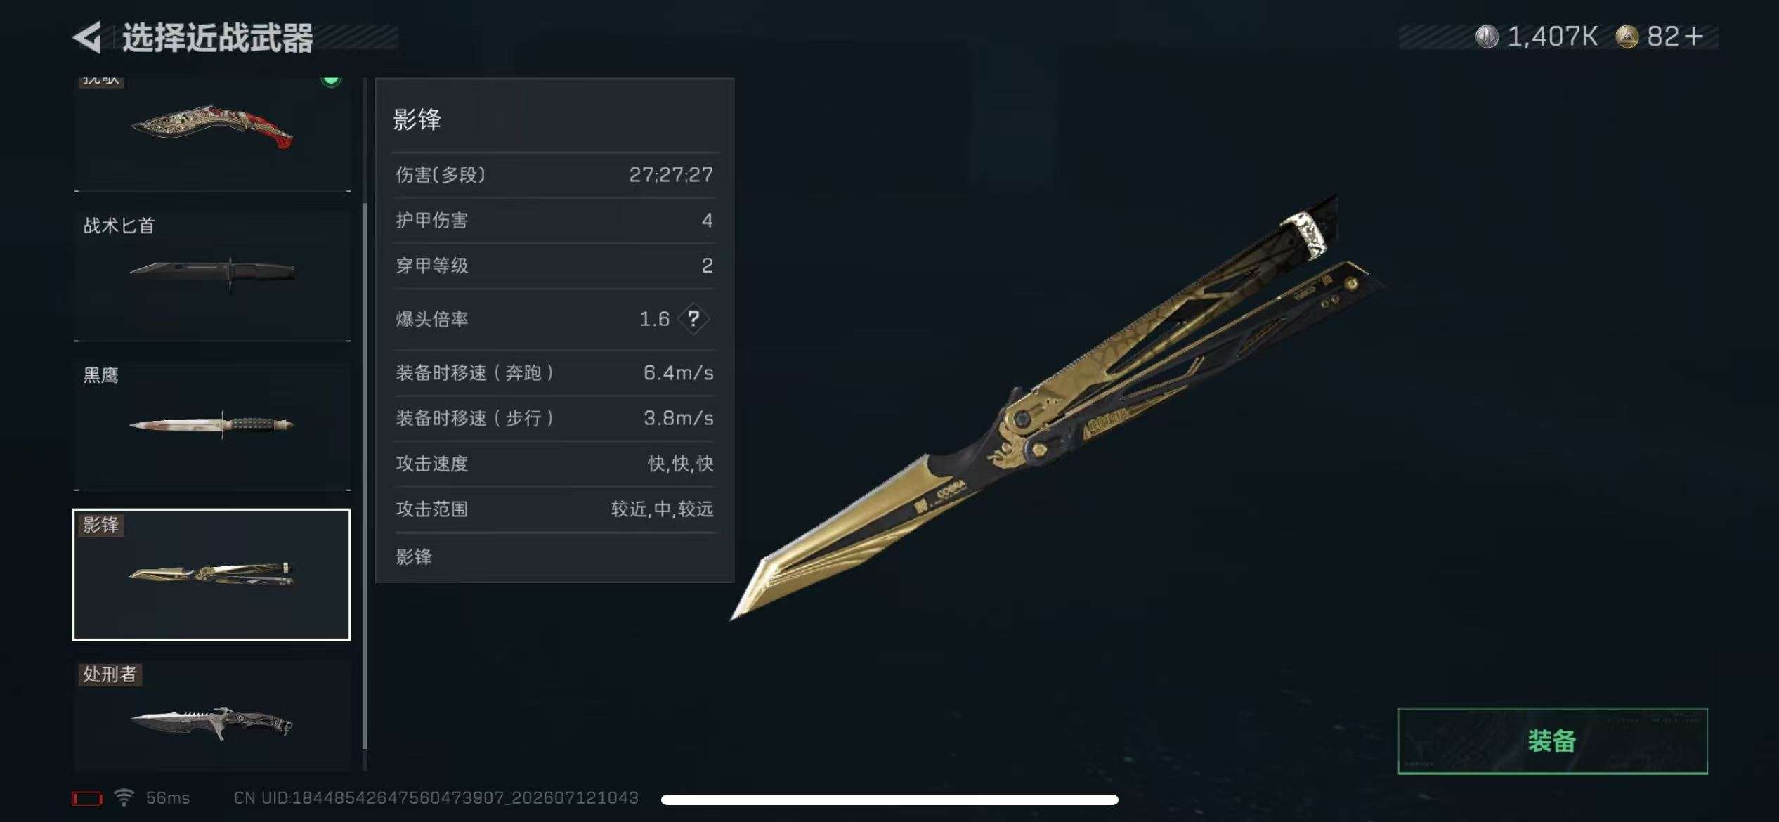Select the 战术匕首 tactical knife
The image size is (1779, 822).
pos(212,275)
